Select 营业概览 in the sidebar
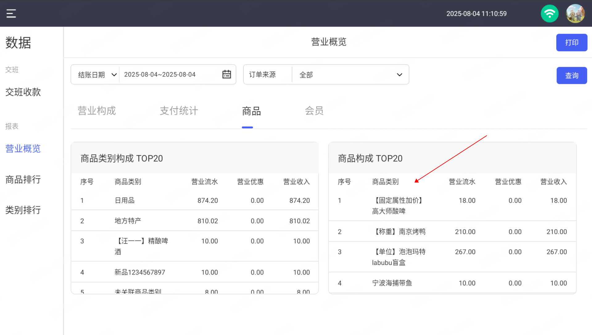 23,149
